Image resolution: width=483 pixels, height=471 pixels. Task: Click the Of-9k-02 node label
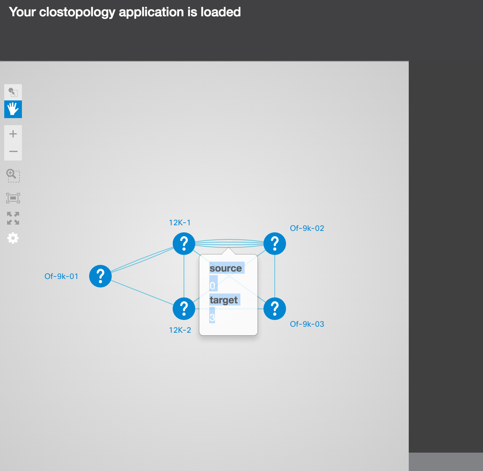307,228
